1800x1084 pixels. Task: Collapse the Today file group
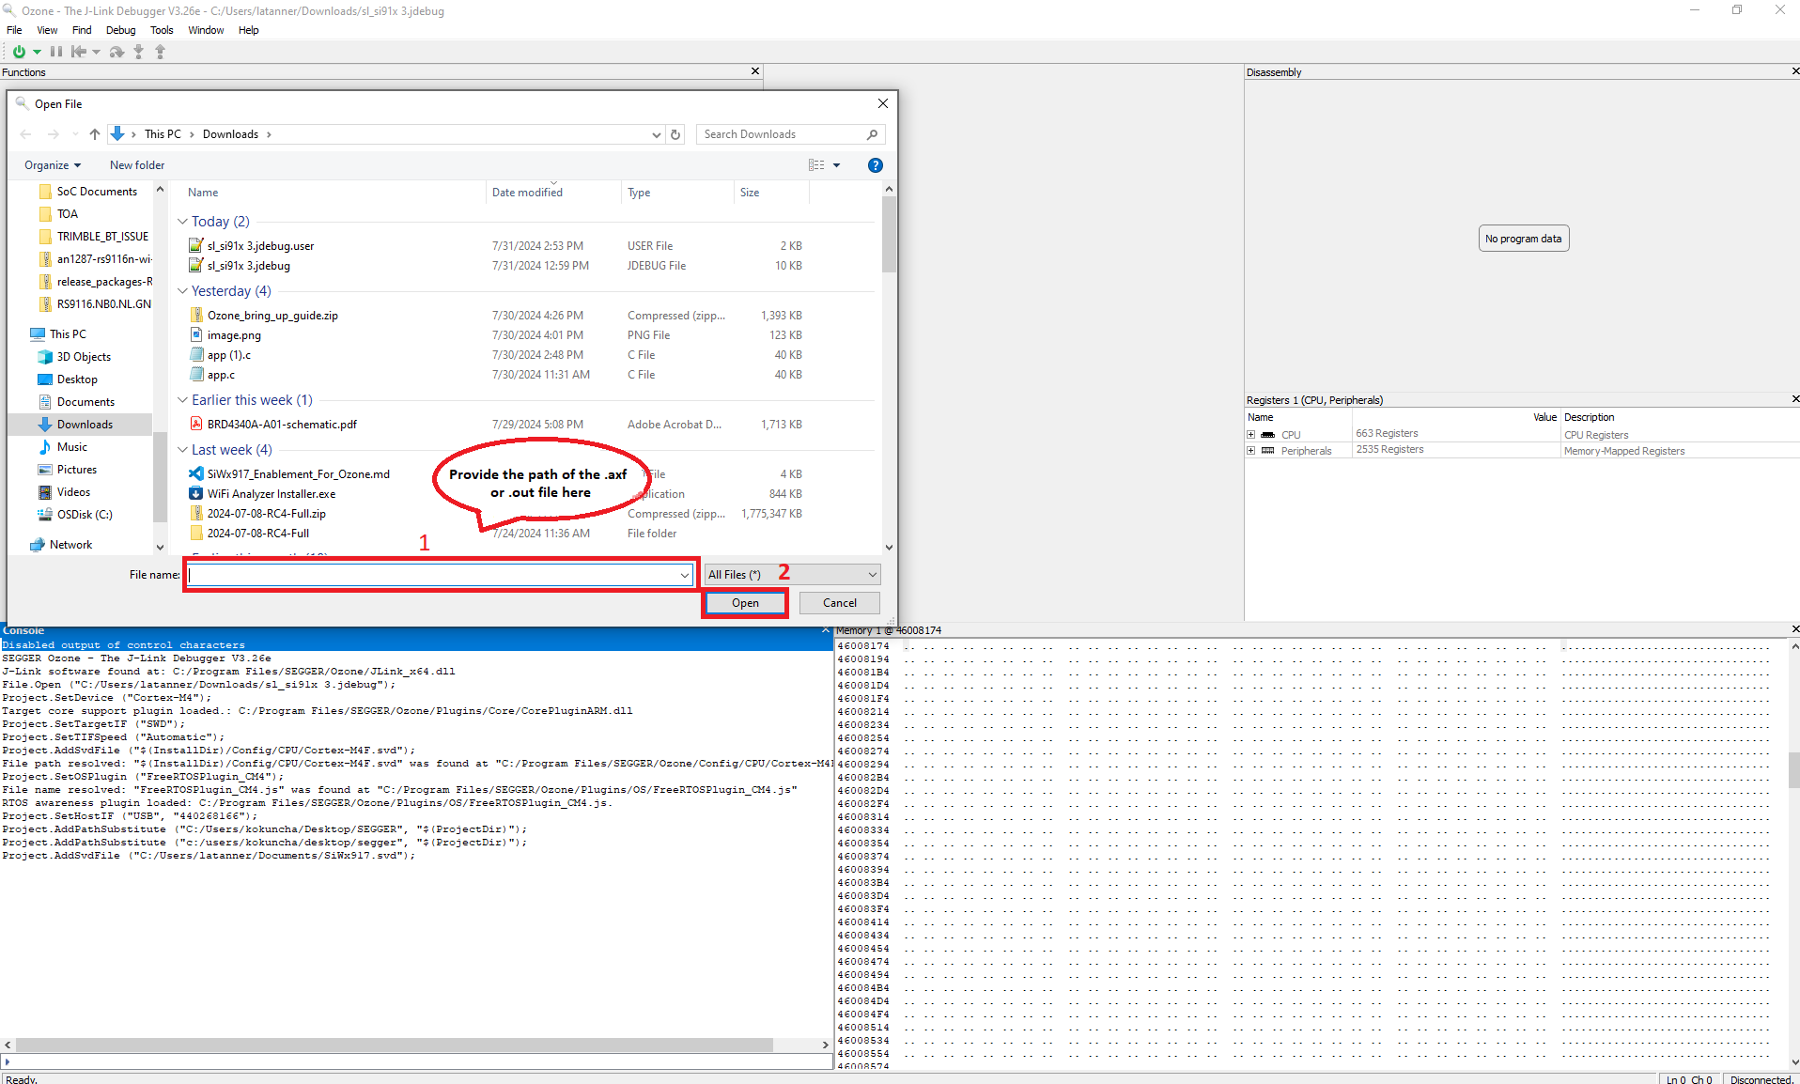(181, 222)
